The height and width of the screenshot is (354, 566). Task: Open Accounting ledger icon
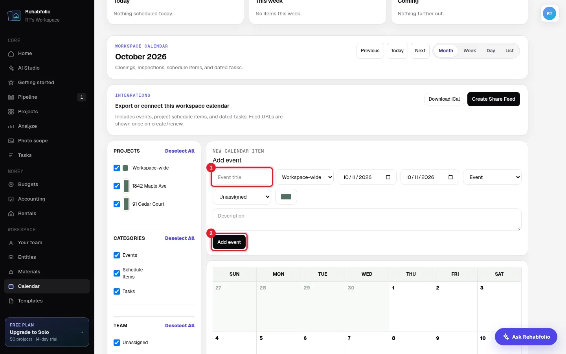11,199
